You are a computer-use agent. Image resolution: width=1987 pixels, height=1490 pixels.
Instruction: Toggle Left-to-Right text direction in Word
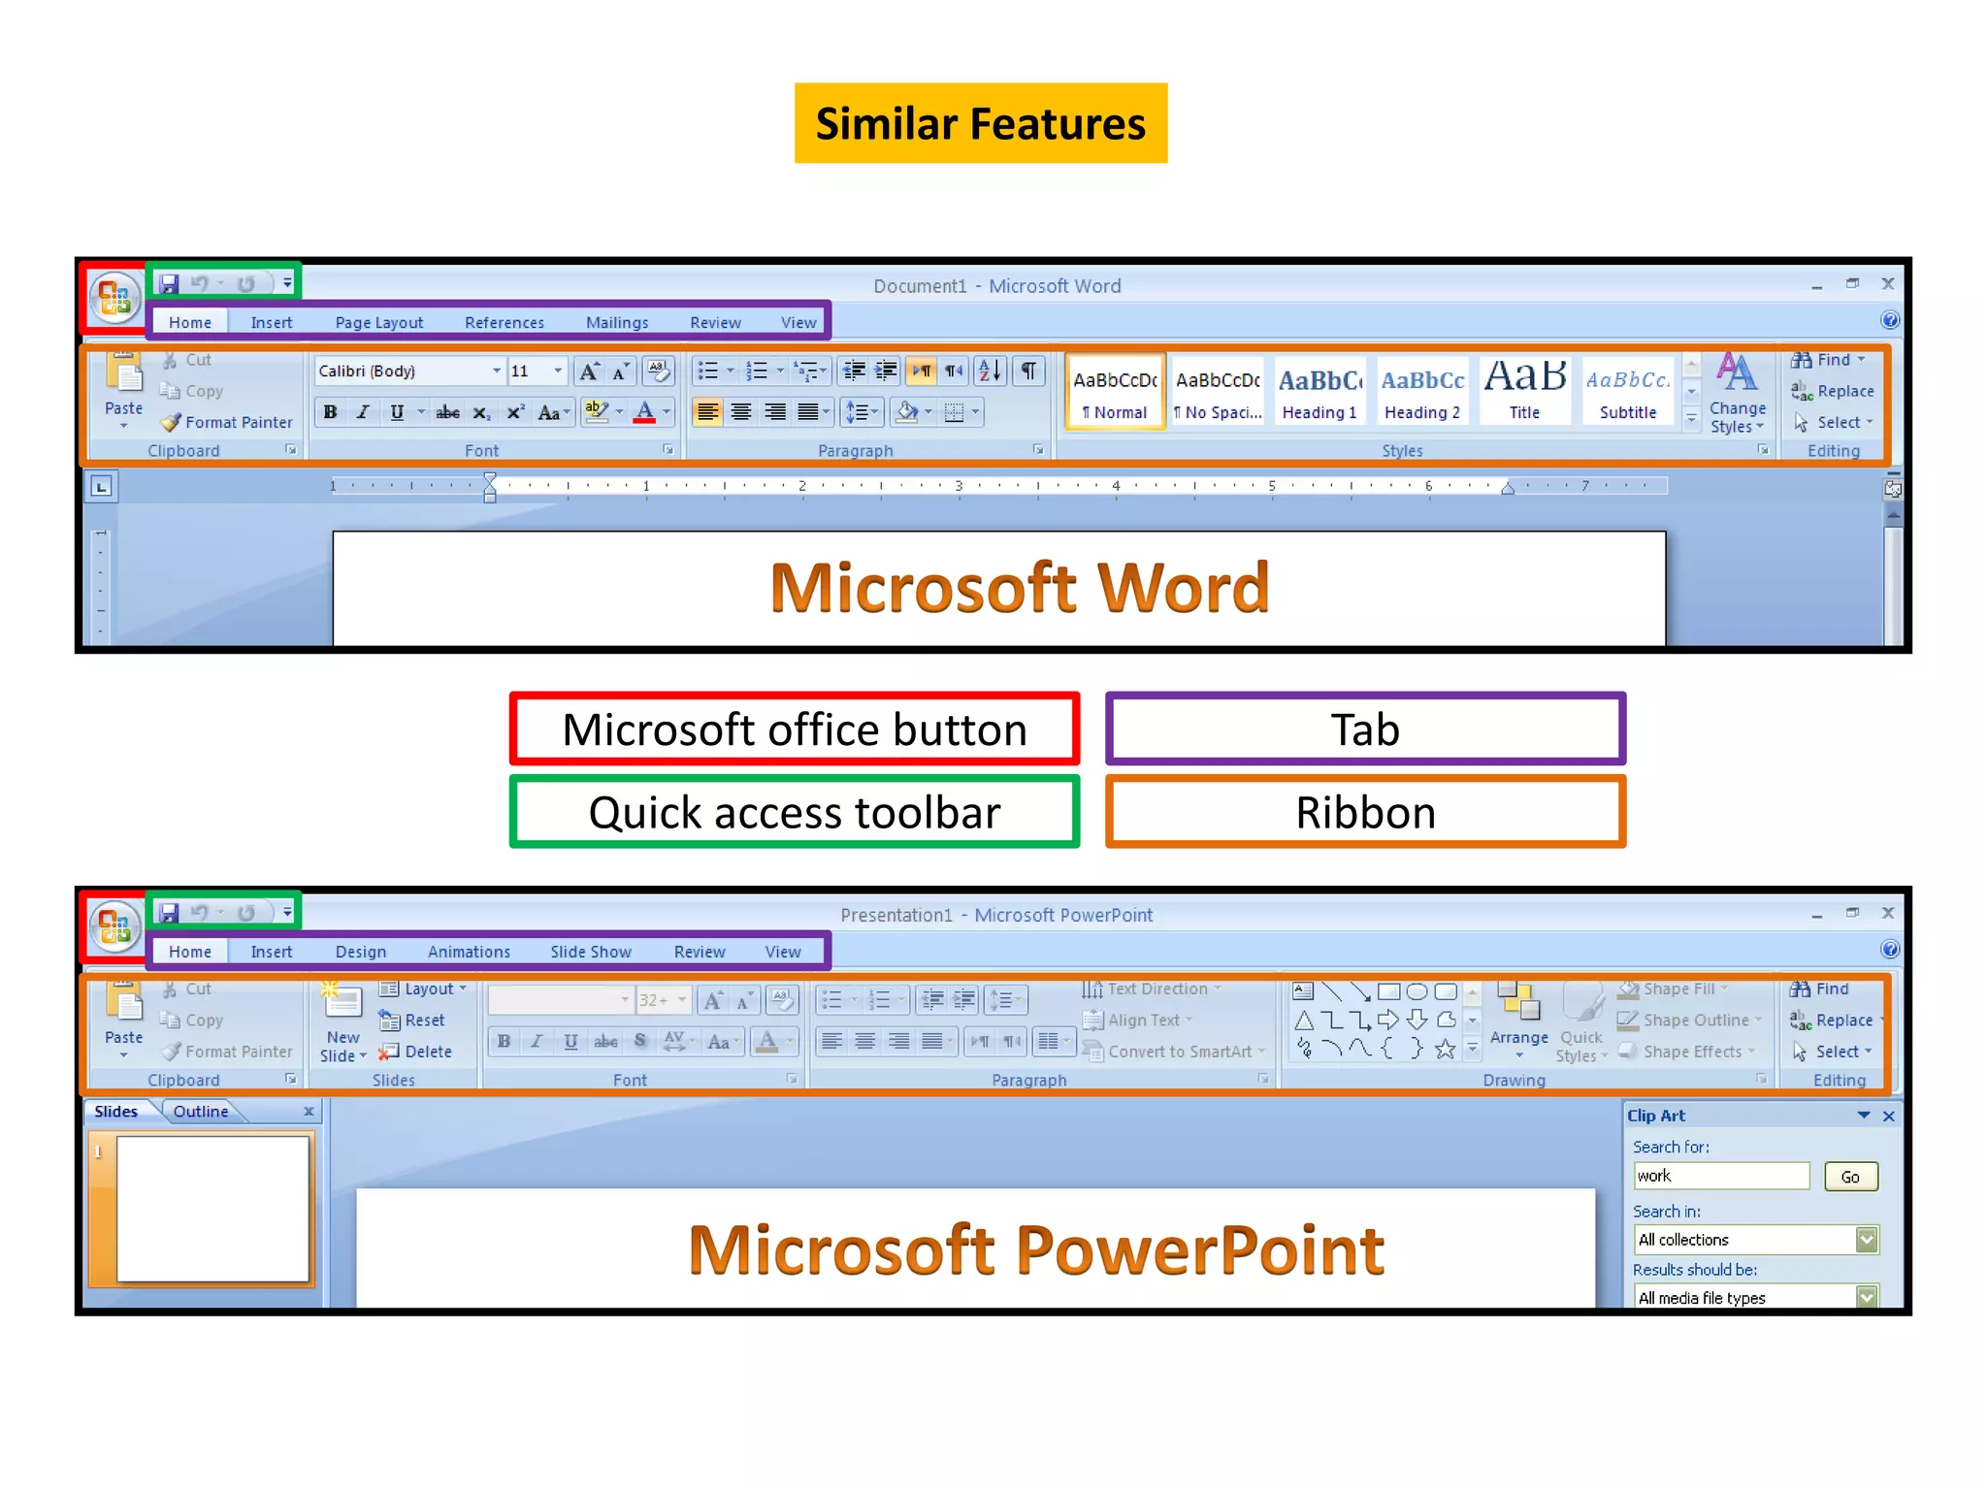tap(922, 371)
